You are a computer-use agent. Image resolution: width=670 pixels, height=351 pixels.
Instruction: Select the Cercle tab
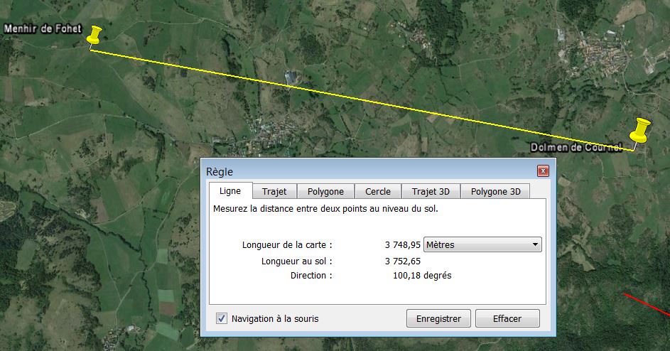click(378, 192)
